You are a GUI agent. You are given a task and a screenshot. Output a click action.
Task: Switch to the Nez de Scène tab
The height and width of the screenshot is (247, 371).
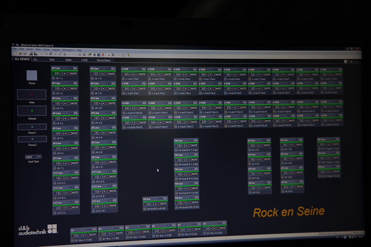tap(103, 60)
